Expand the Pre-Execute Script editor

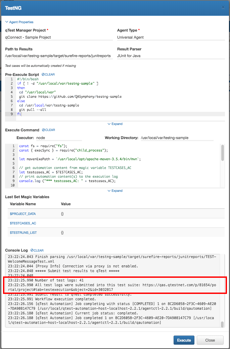(x=115, y=124)
